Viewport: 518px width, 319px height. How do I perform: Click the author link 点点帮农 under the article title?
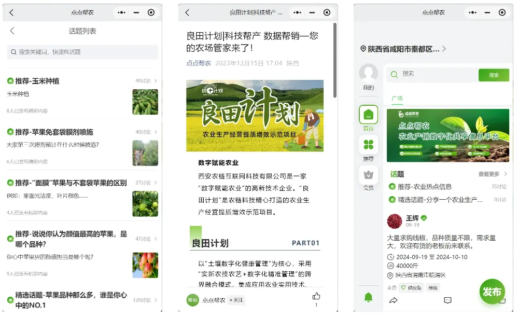pos(199,63)
